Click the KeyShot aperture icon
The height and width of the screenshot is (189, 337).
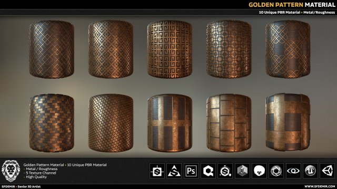(276, 171)
